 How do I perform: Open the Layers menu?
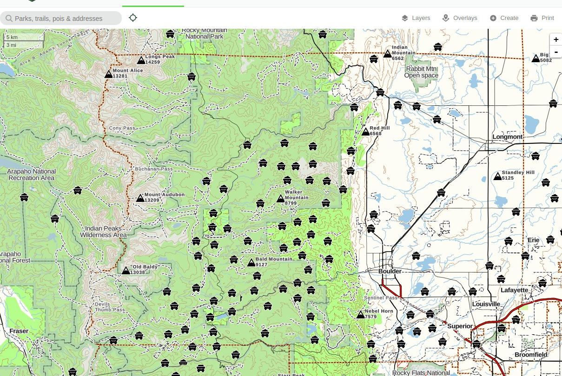(416, 18)
